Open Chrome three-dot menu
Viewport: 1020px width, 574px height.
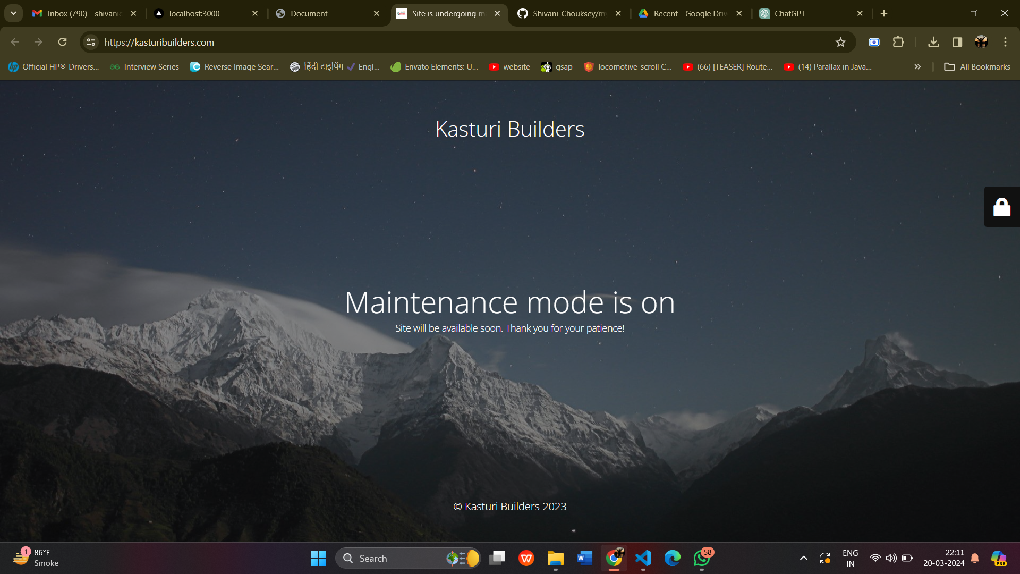[1005, 42]
